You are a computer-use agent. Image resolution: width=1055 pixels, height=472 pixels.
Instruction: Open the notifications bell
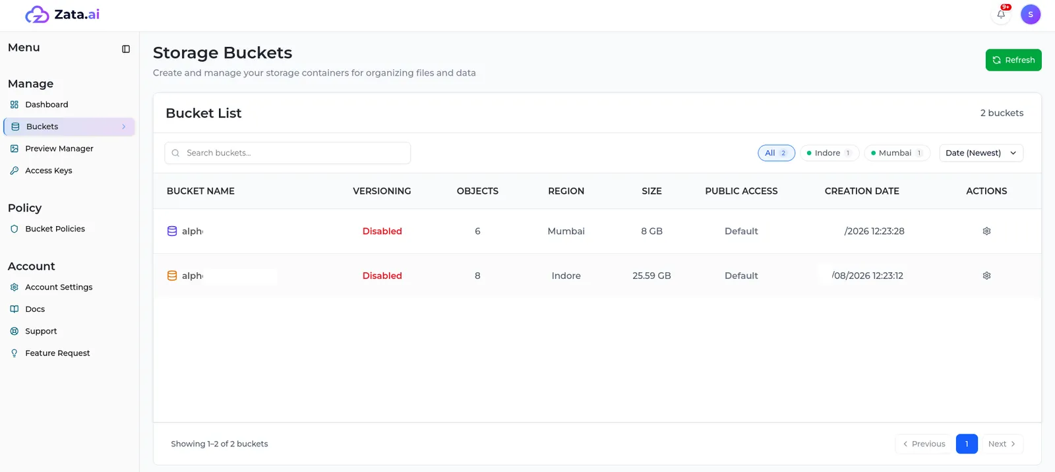1001,14
